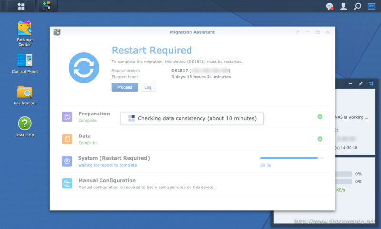Open the migration Log button

(x=148, y=87)
